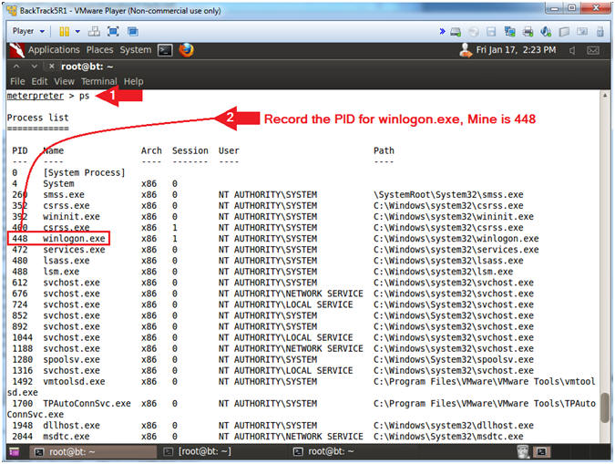Click the CD/DVD drive device icon
The height and width of the screenshot is (464, 615).
(x=474, y=32)
